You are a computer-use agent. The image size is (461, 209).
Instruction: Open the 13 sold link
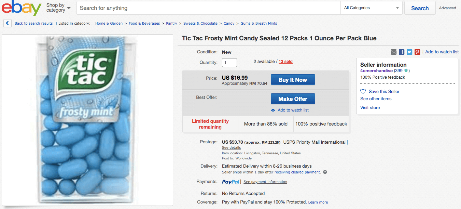285,62
